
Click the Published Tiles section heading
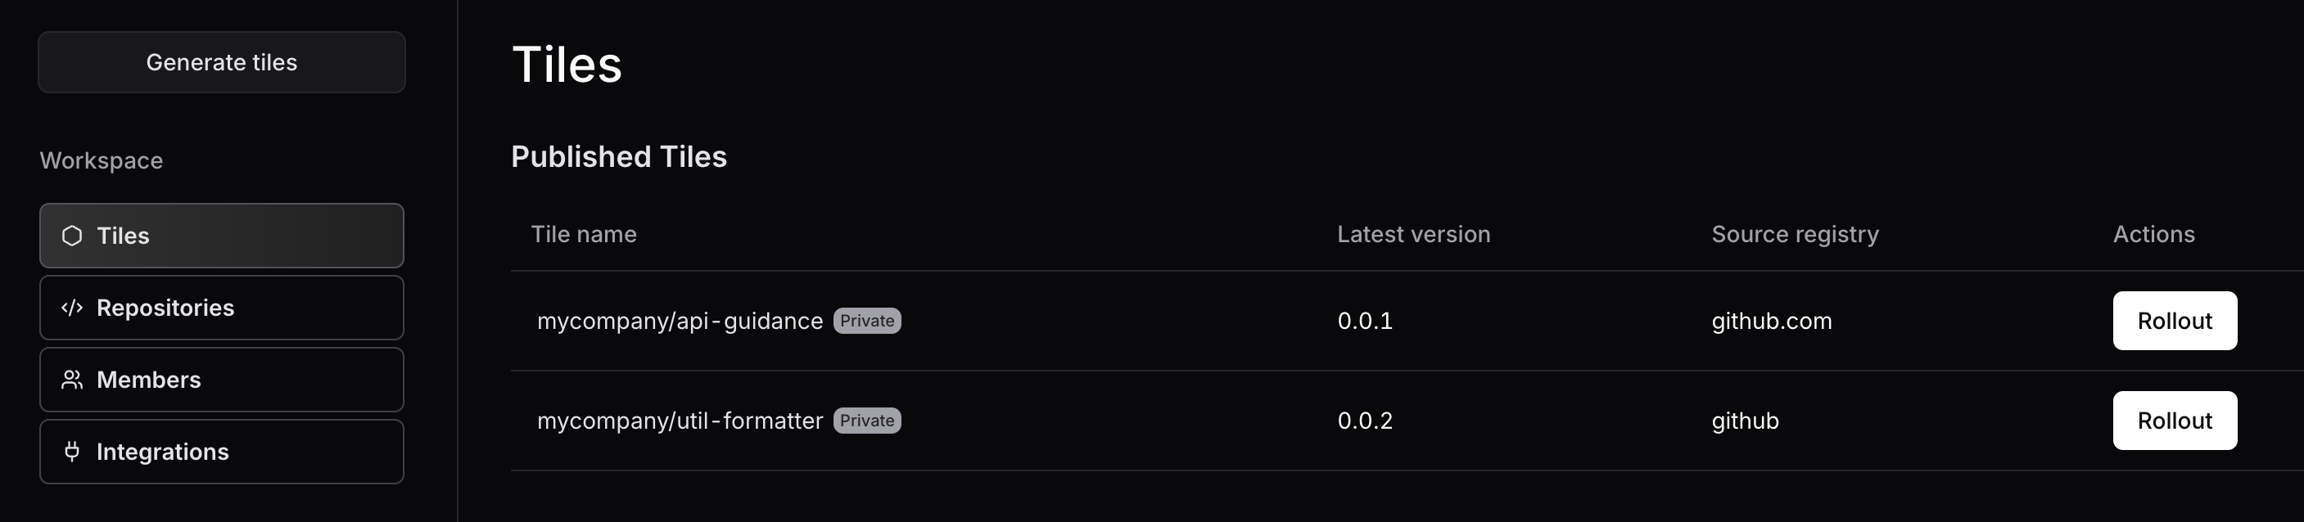(x=618, y=157)
